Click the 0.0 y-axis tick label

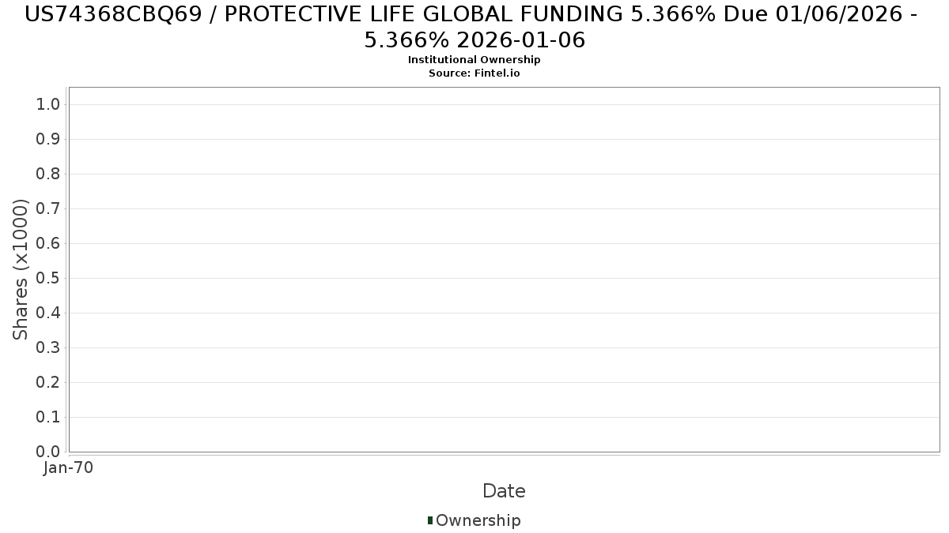click(x=48, y=452)
